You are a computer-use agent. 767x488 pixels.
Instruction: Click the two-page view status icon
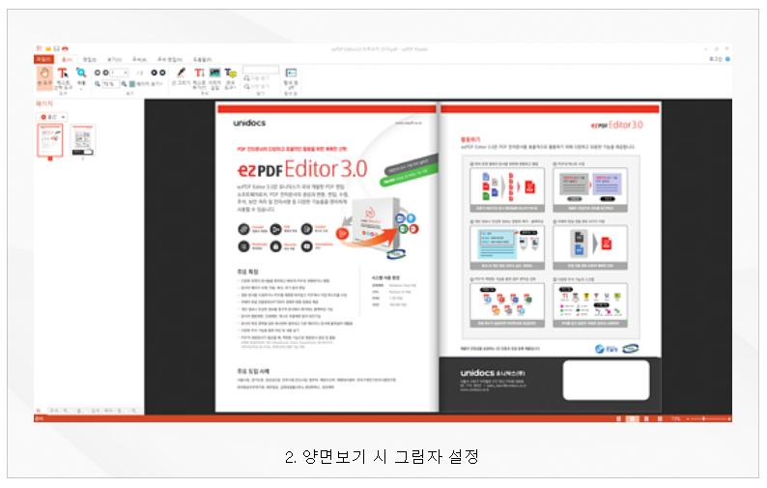tap(633, 419)
